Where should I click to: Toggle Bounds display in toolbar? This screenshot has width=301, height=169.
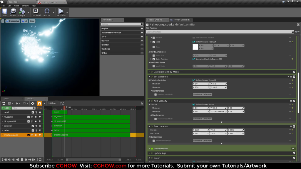coord(47,12)
